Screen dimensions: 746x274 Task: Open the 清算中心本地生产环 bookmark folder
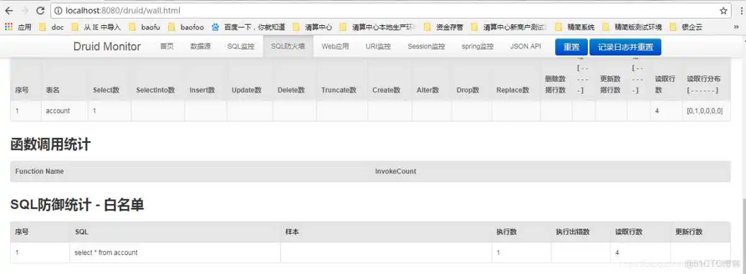(378, 27)
